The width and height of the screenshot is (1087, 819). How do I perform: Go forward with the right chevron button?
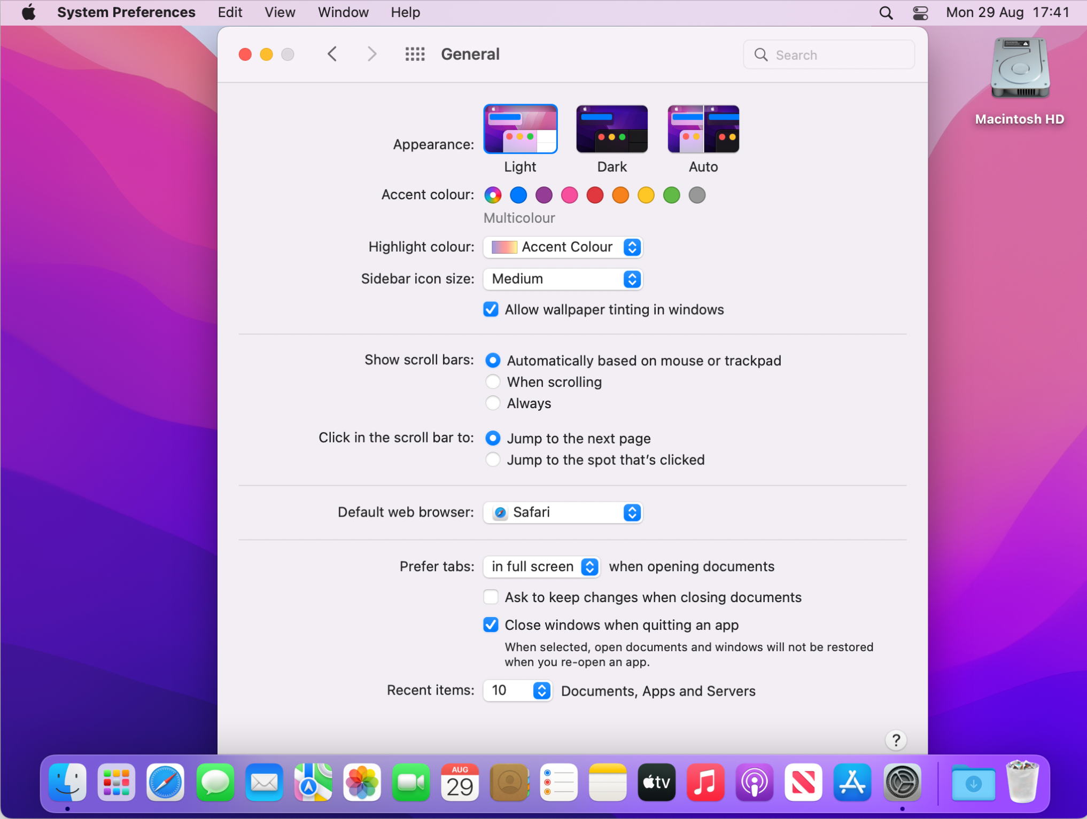coord(372,54)
